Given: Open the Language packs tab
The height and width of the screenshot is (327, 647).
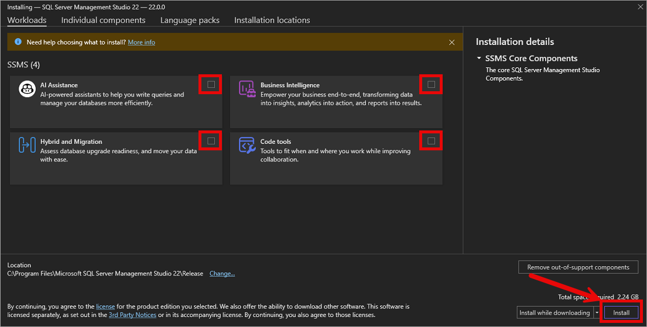Looking at the screenshot, I should [x=190, y=20].
